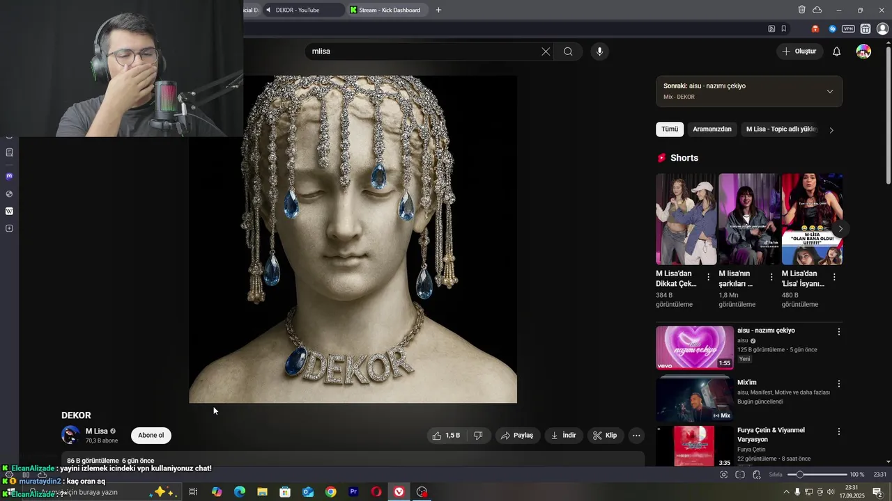Subscribe with Abone ol button
Viewport: 892px width, 501px height.
[x=151, y=436]
